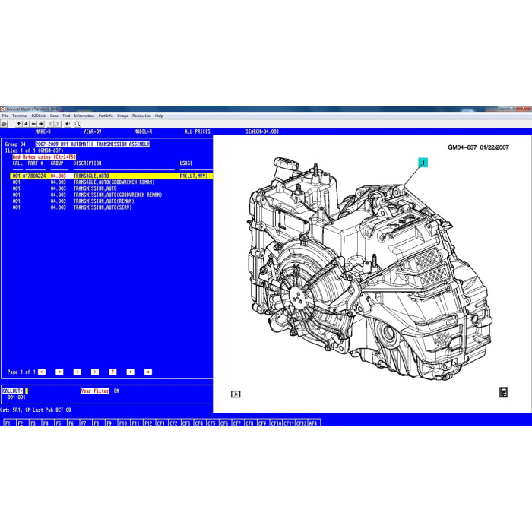This screenshot has width=532, height=532.
Task: Click callout number 1 on the diagram
Action: 423,162
